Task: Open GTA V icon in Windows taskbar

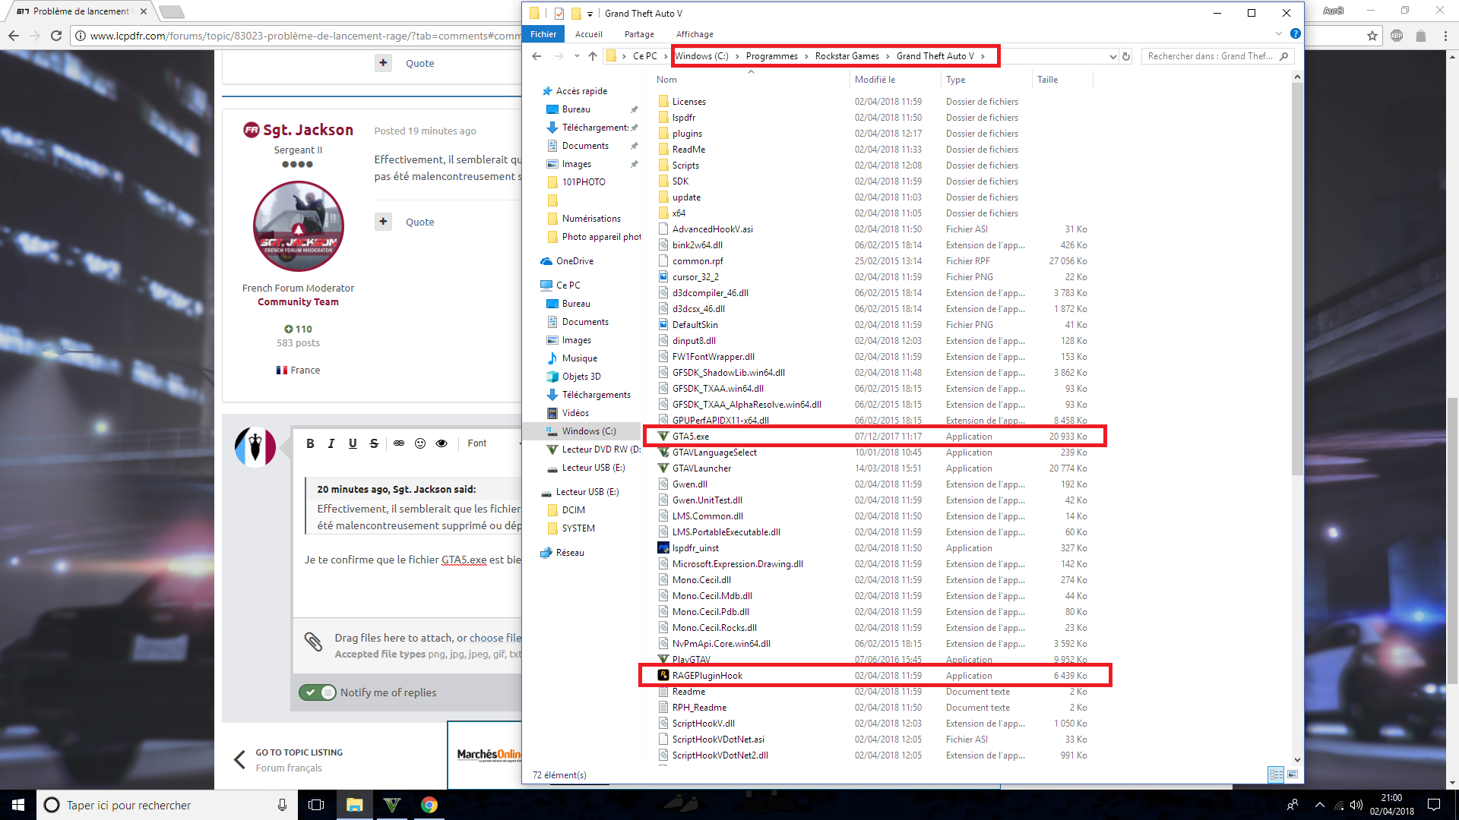Action: 392,805
